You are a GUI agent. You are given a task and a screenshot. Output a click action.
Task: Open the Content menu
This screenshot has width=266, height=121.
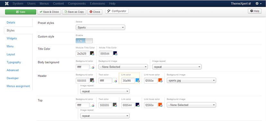58,4
